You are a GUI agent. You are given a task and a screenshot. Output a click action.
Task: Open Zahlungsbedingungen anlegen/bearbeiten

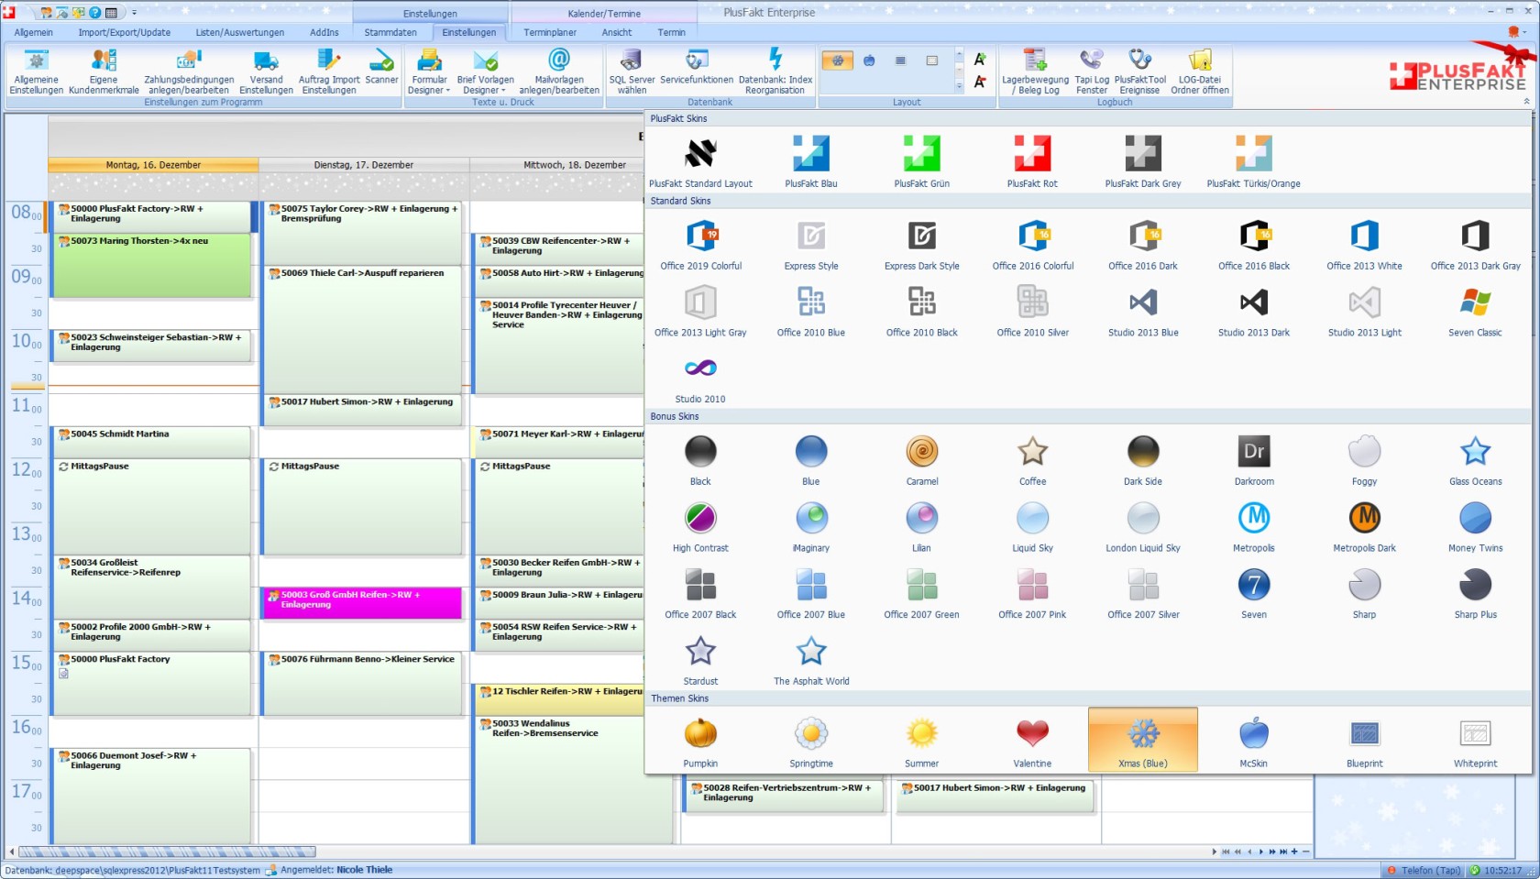189,71
